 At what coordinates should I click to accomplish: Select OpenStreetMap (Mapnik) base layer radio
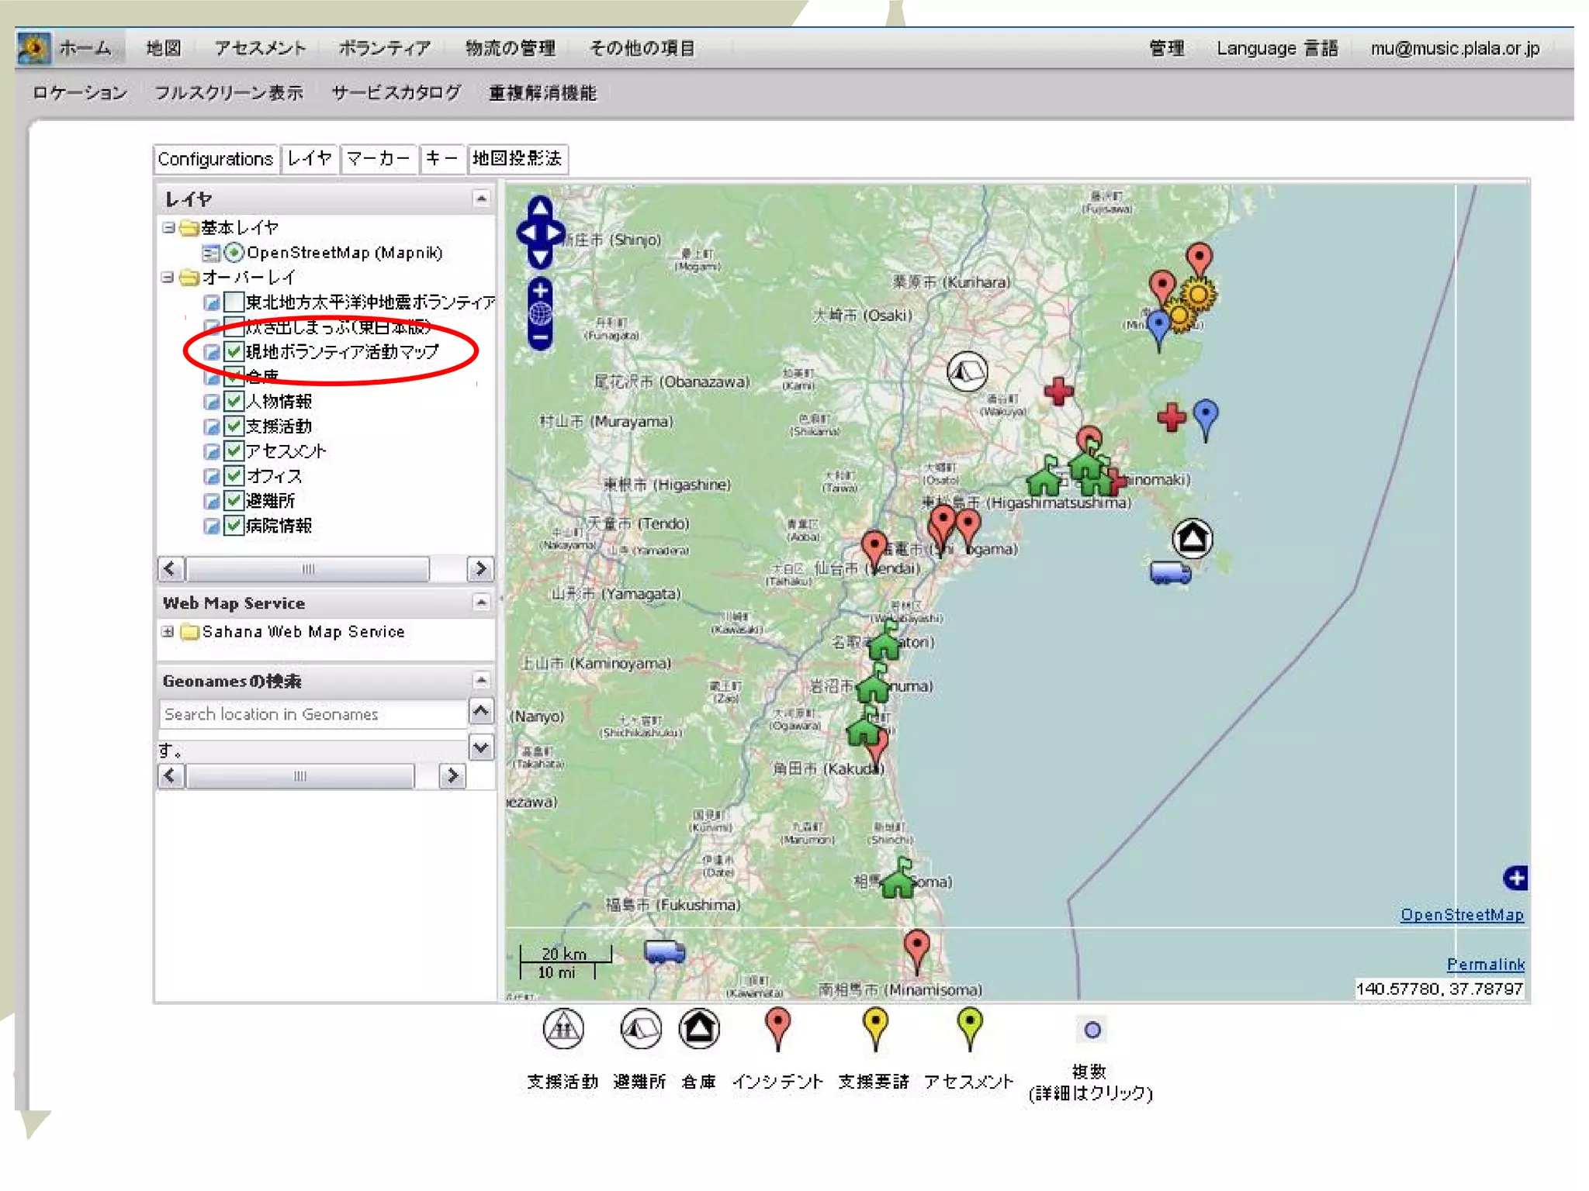click(234, 253)
